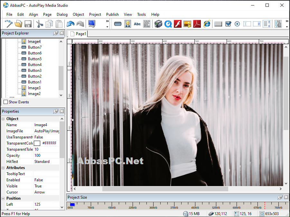Pin the Properties panel

56,111
